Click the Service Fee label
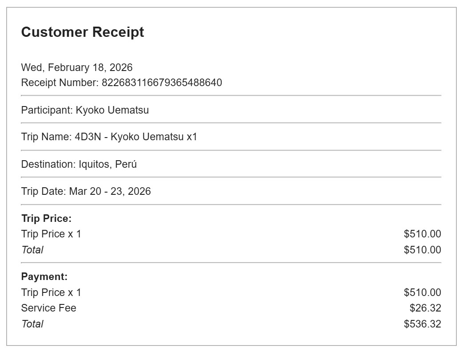 click(x=49, y=308)
